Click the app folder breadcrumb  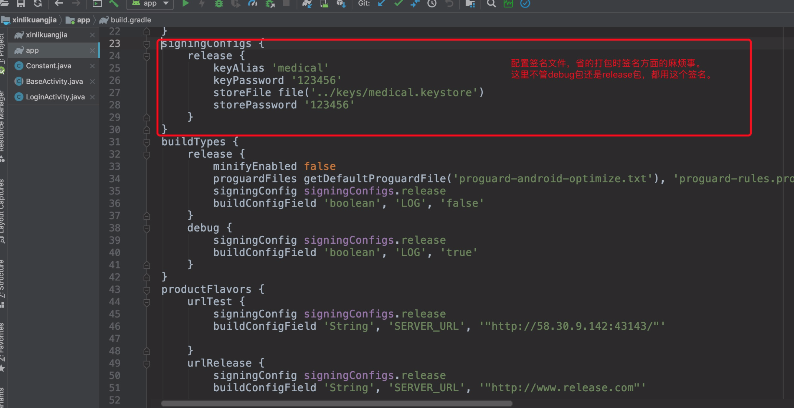[x=83, y=20]
